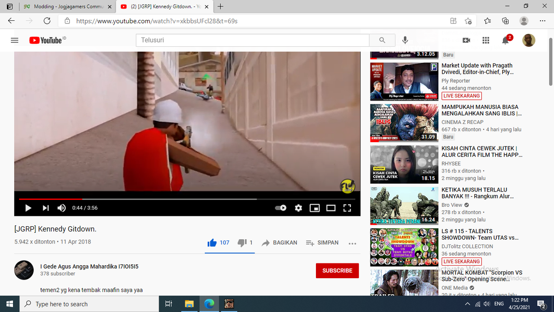The height and width of the screenshot is (312, 554).
Task: Enable miniplayer mode
Action: pyautogui.click(x=315, y=208)
